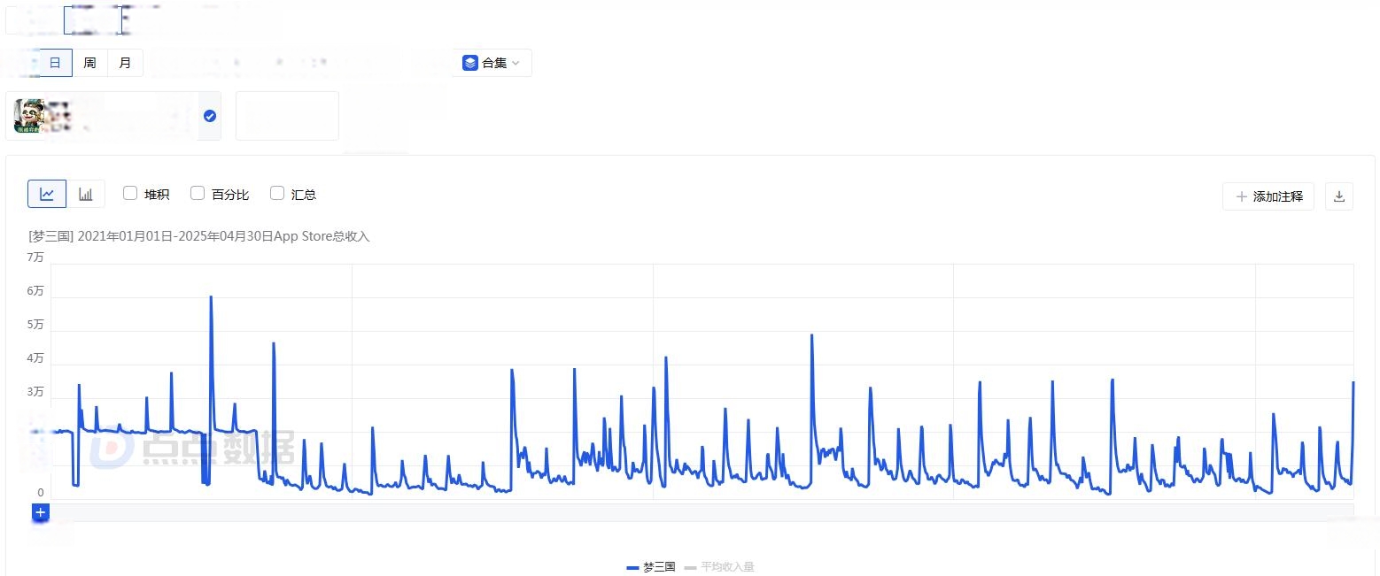This screenshot has width=1380, height=576.
Task: Enable the 堆积 checkbox
Action: click(130, 194)
